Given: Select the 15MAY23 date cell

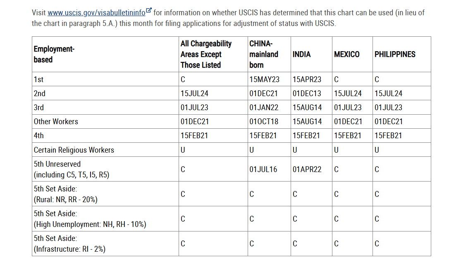Looking at the screenshot, I should 264,79.
